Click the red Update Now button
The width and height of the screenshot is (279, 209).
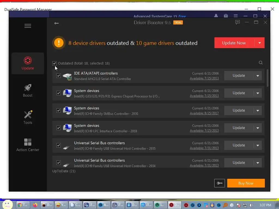point(234,43)
